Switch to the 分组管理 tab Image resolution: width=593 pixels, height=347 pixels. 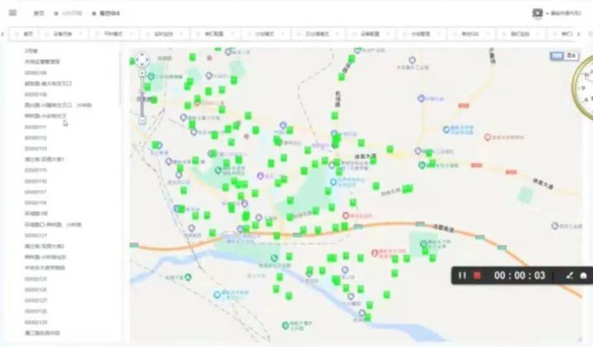coord(421,34)
